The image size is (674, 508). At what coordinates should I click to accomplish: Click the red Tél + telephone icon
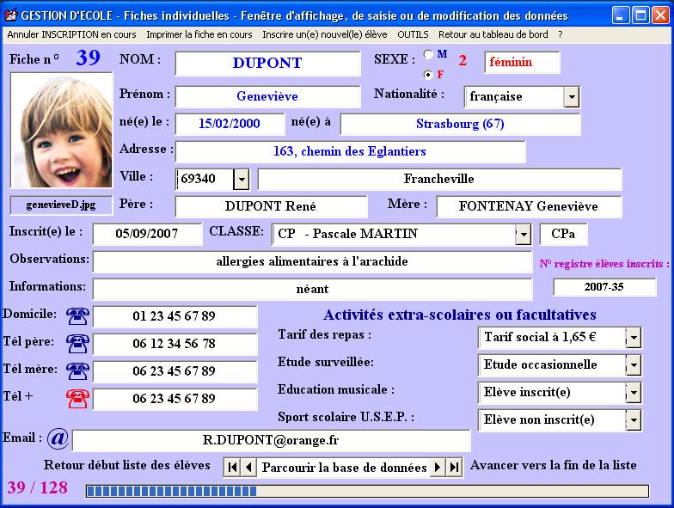click(77, 399)
